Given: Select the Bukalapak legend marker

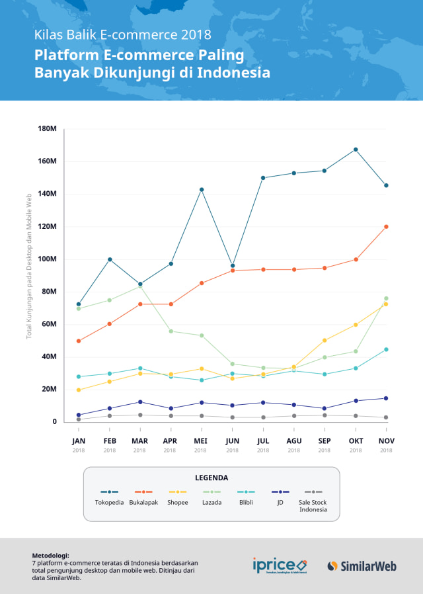Looking at the screenshot, I should tap(143, 491).
